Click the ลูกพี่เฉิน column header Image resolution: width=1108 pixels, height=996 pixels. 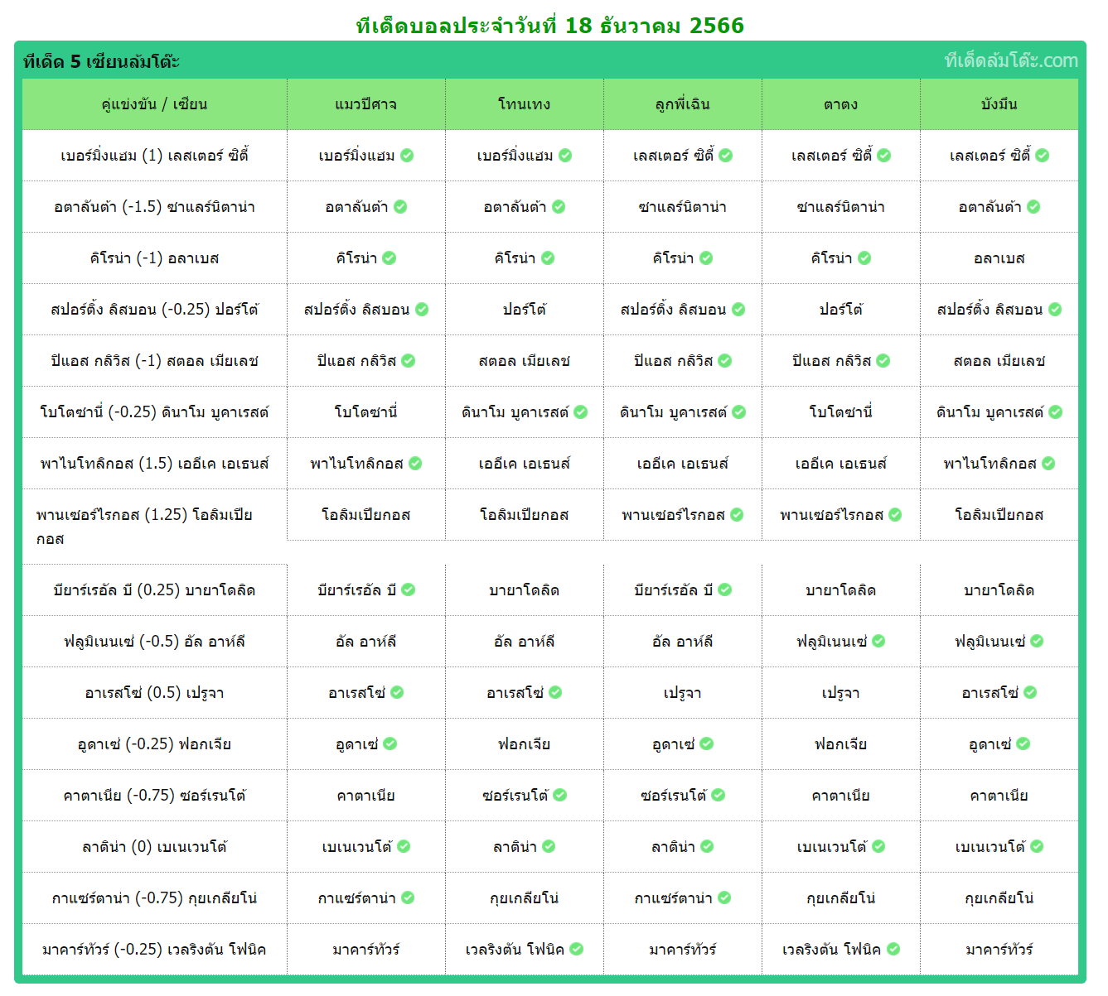(683, 104)
